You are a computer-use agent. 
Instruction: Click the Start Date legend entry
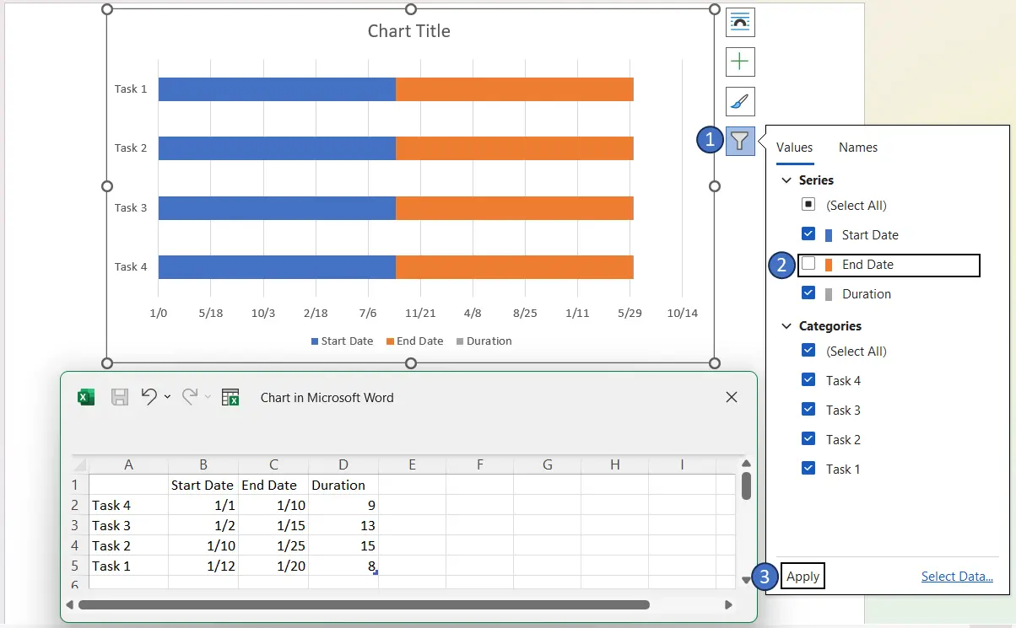(x=342, y=341)
